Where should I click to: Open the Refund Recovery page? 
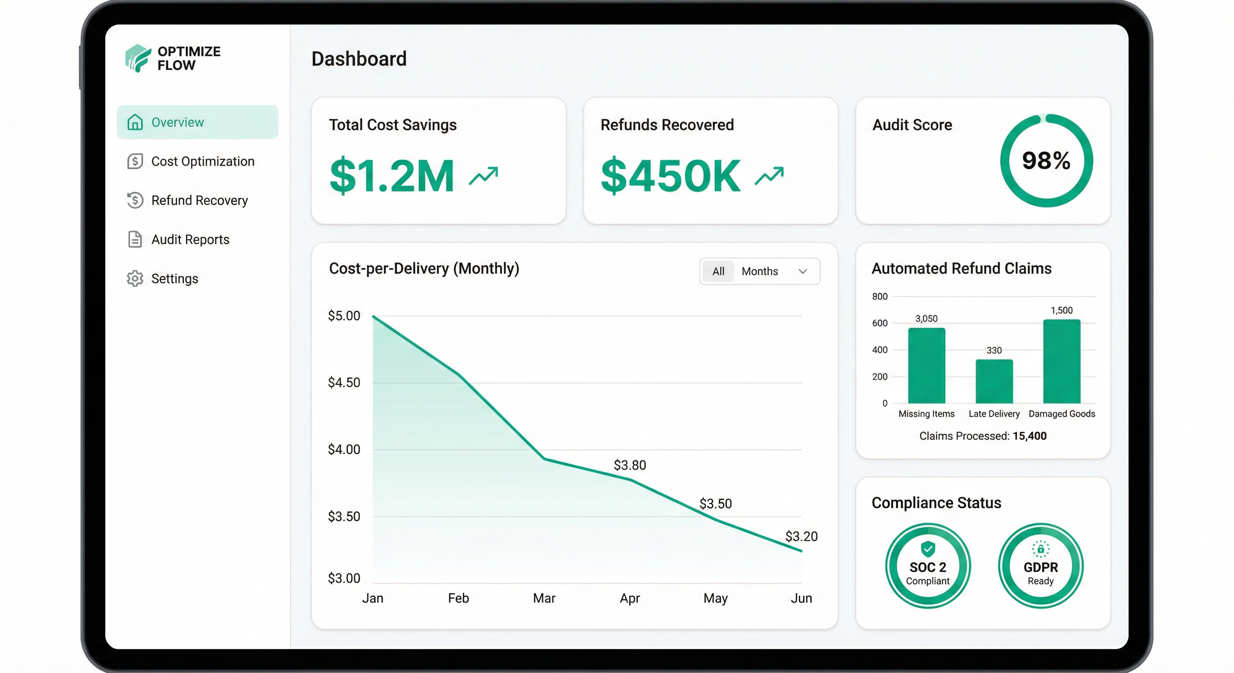coord(200,200)
